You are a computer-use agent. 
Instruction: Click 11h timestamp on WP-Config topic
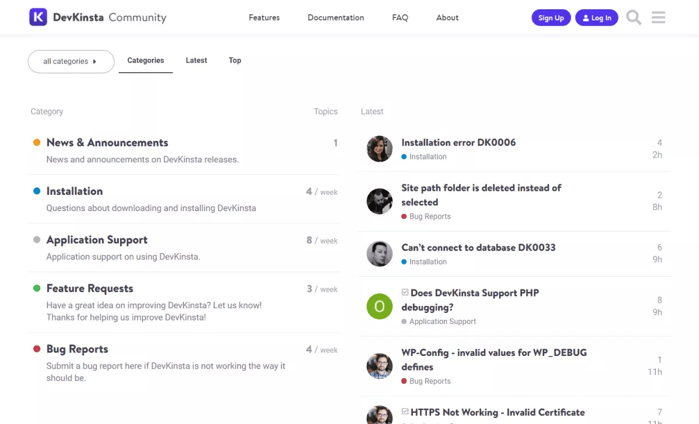655,372
